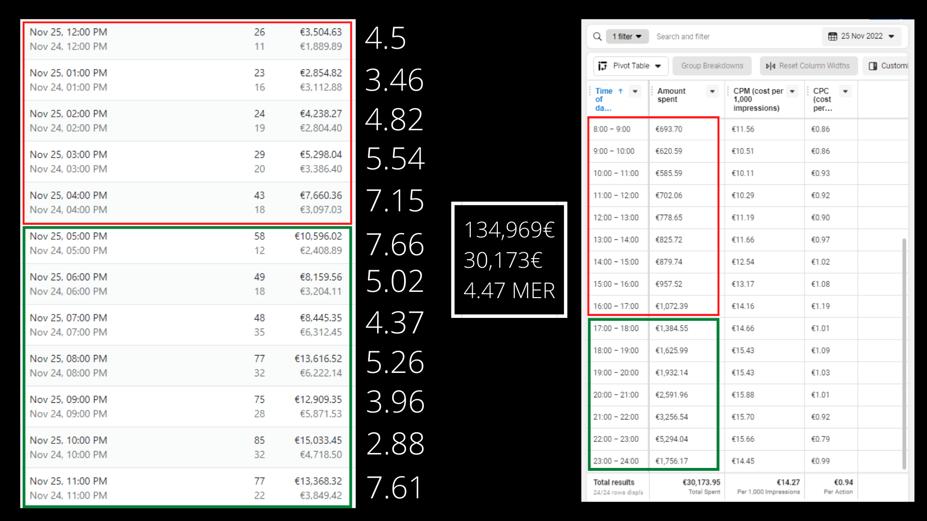Click the Reset Column Widths arrows icon
The image size is (927, 521).
click(x=771, y=66)
